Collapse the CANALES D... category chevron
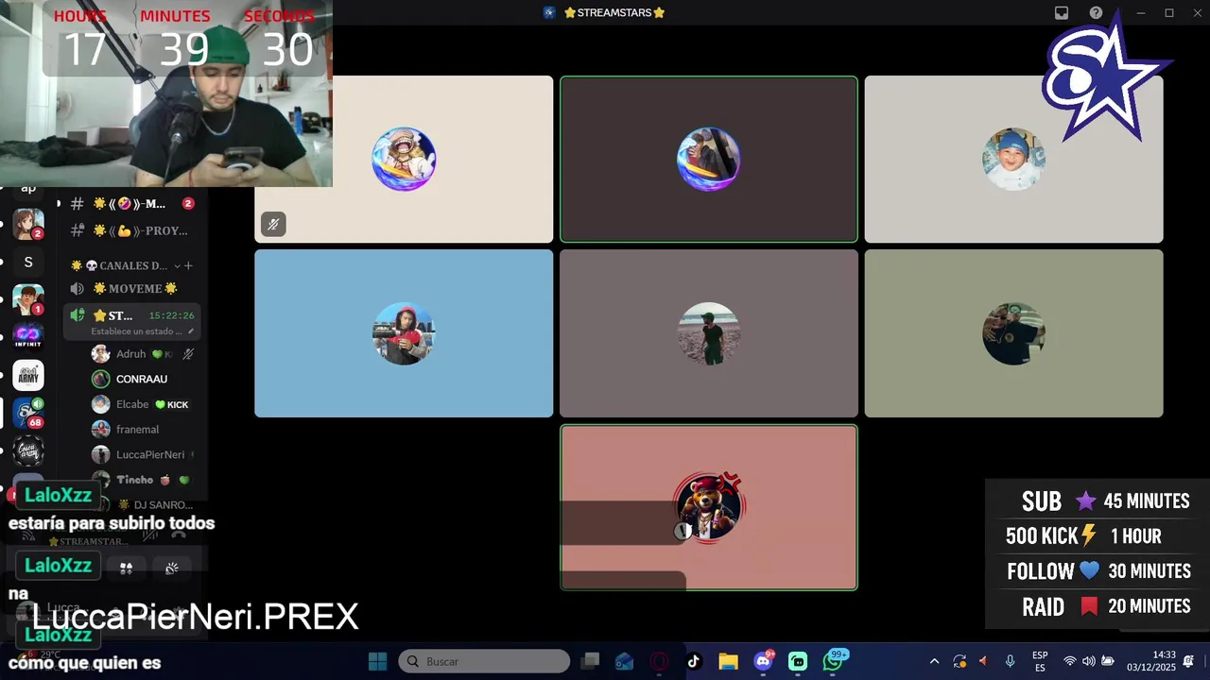Screen dimensions: 1210x680 [177, 266]
